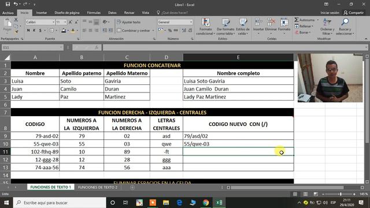Image resolution: width=370 pixels, height=208 pixels.
Task: Toggle Underline (S) formatting
Action: click(x=40, y=31)
